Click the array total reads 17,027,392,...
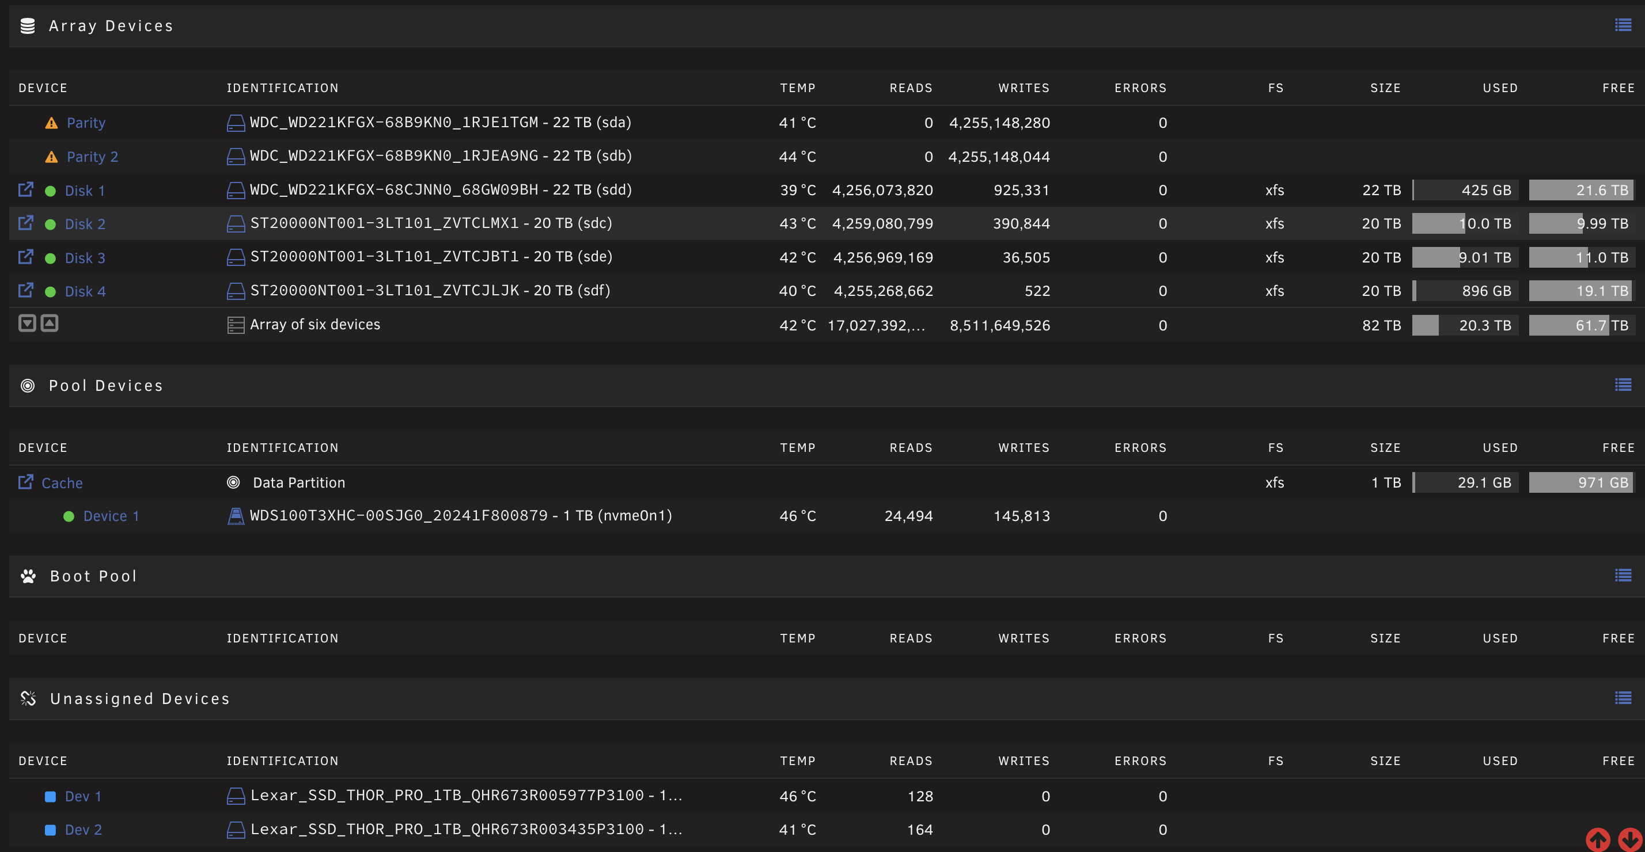 (x=876, y=325)
